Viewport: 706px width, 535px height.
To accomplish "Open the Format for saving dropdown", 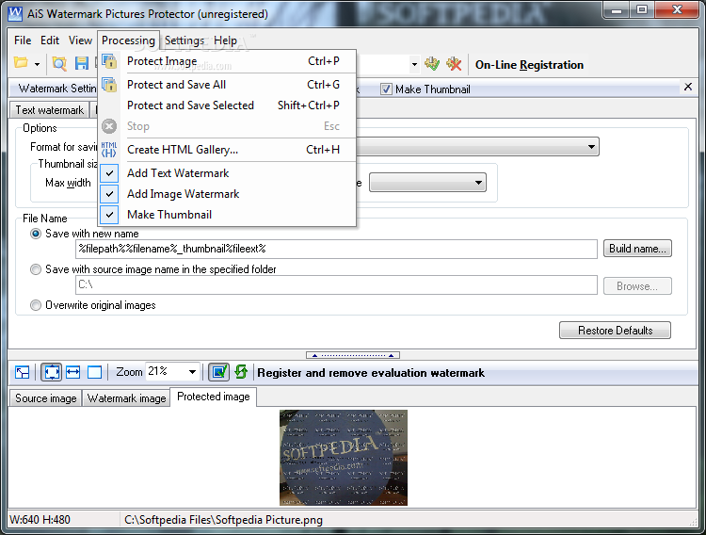I will tap(591, 147).
